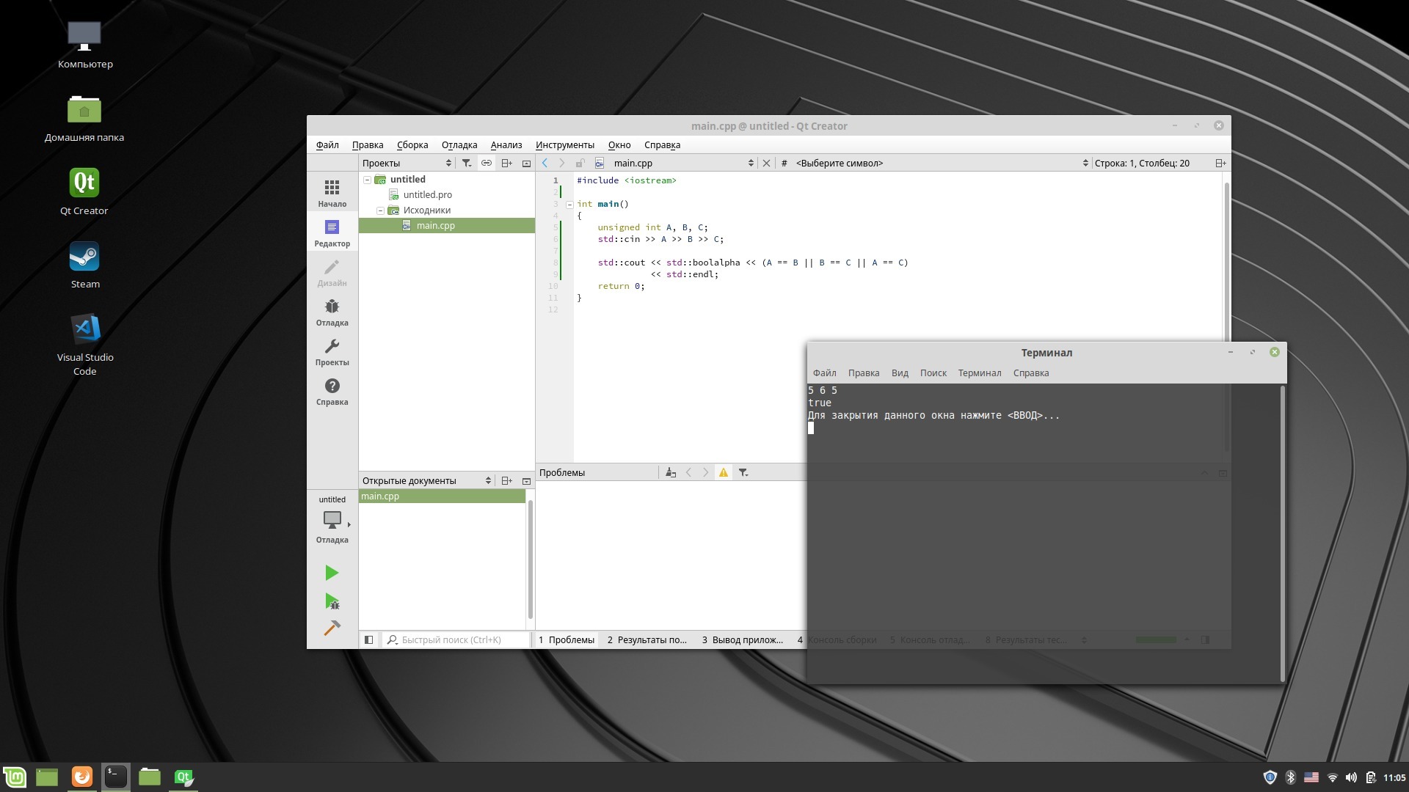Toggle warnings display in Проблемы pane

click(x=724, y=472)
